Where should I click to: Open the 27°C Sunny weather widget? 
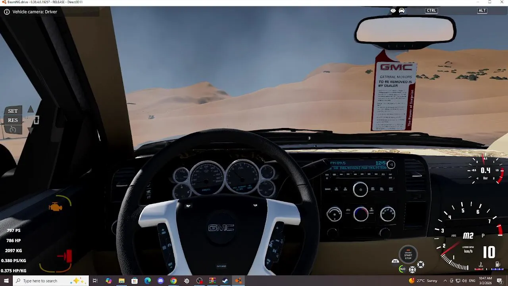tap(423, 281)
